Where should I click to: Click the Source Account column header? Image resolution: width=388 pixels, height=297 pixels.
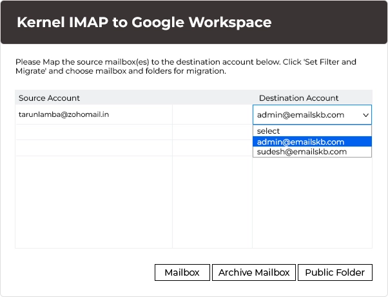click(x=49, y=98)
